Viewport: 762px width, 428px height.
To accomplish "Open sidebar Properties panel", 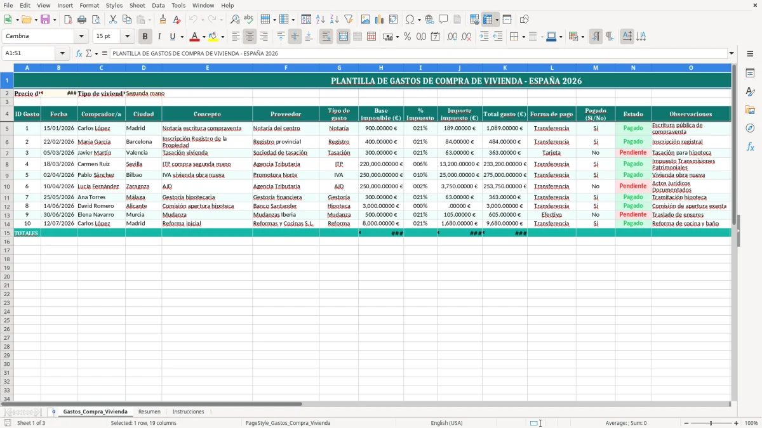I will 750,74.
